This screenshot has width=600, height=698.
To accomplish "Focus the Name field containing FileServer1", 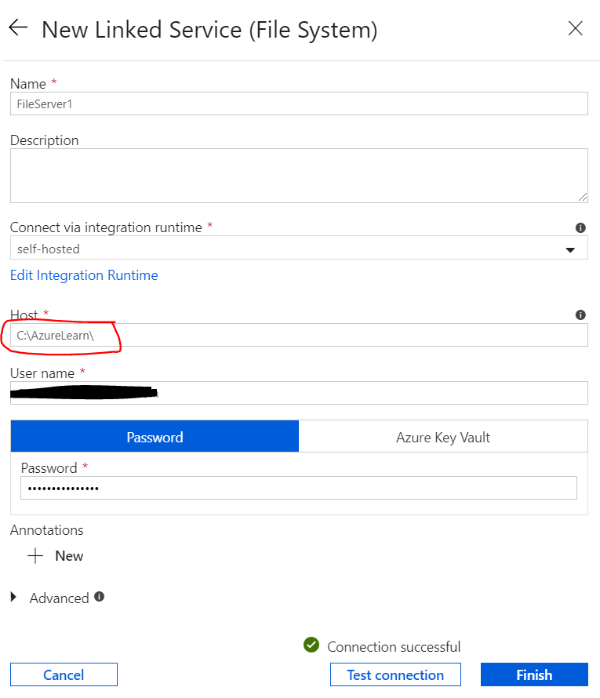I will (x=299, y=104).
